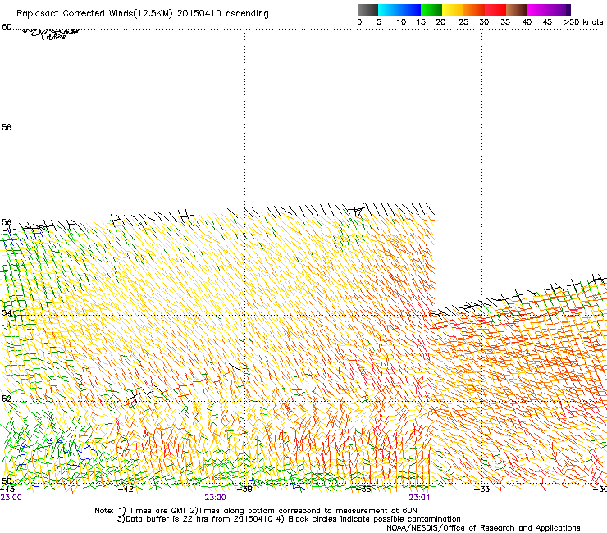Click the brown 35-40 knots swatch
The height and width of the screenshot is (533, 607).
click(517, 10)
